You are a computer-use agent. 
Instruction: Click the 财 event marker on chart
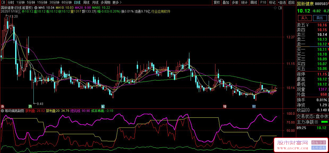(254, 106)
